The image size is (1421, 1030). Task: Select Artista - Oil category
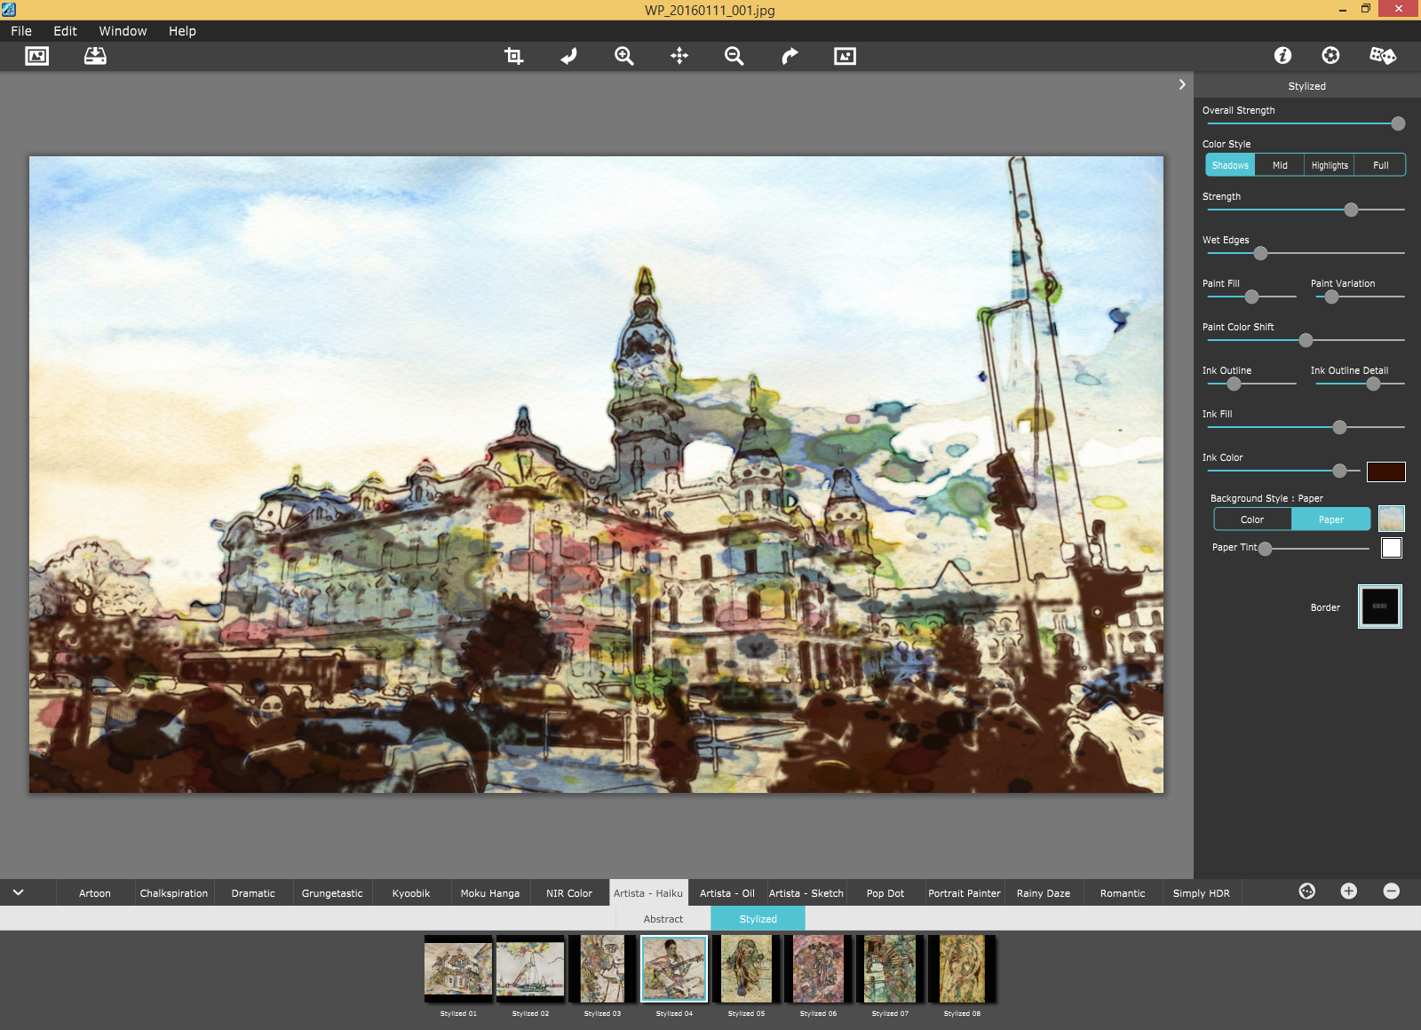coord(727,893)
